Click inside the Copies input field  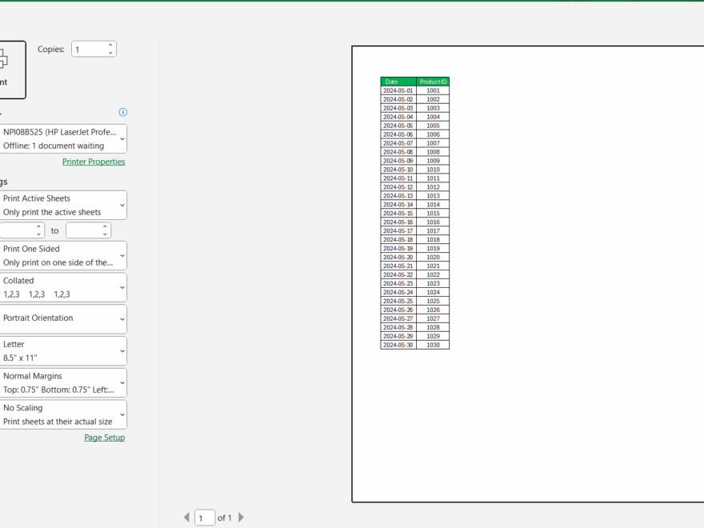[90, 49]
